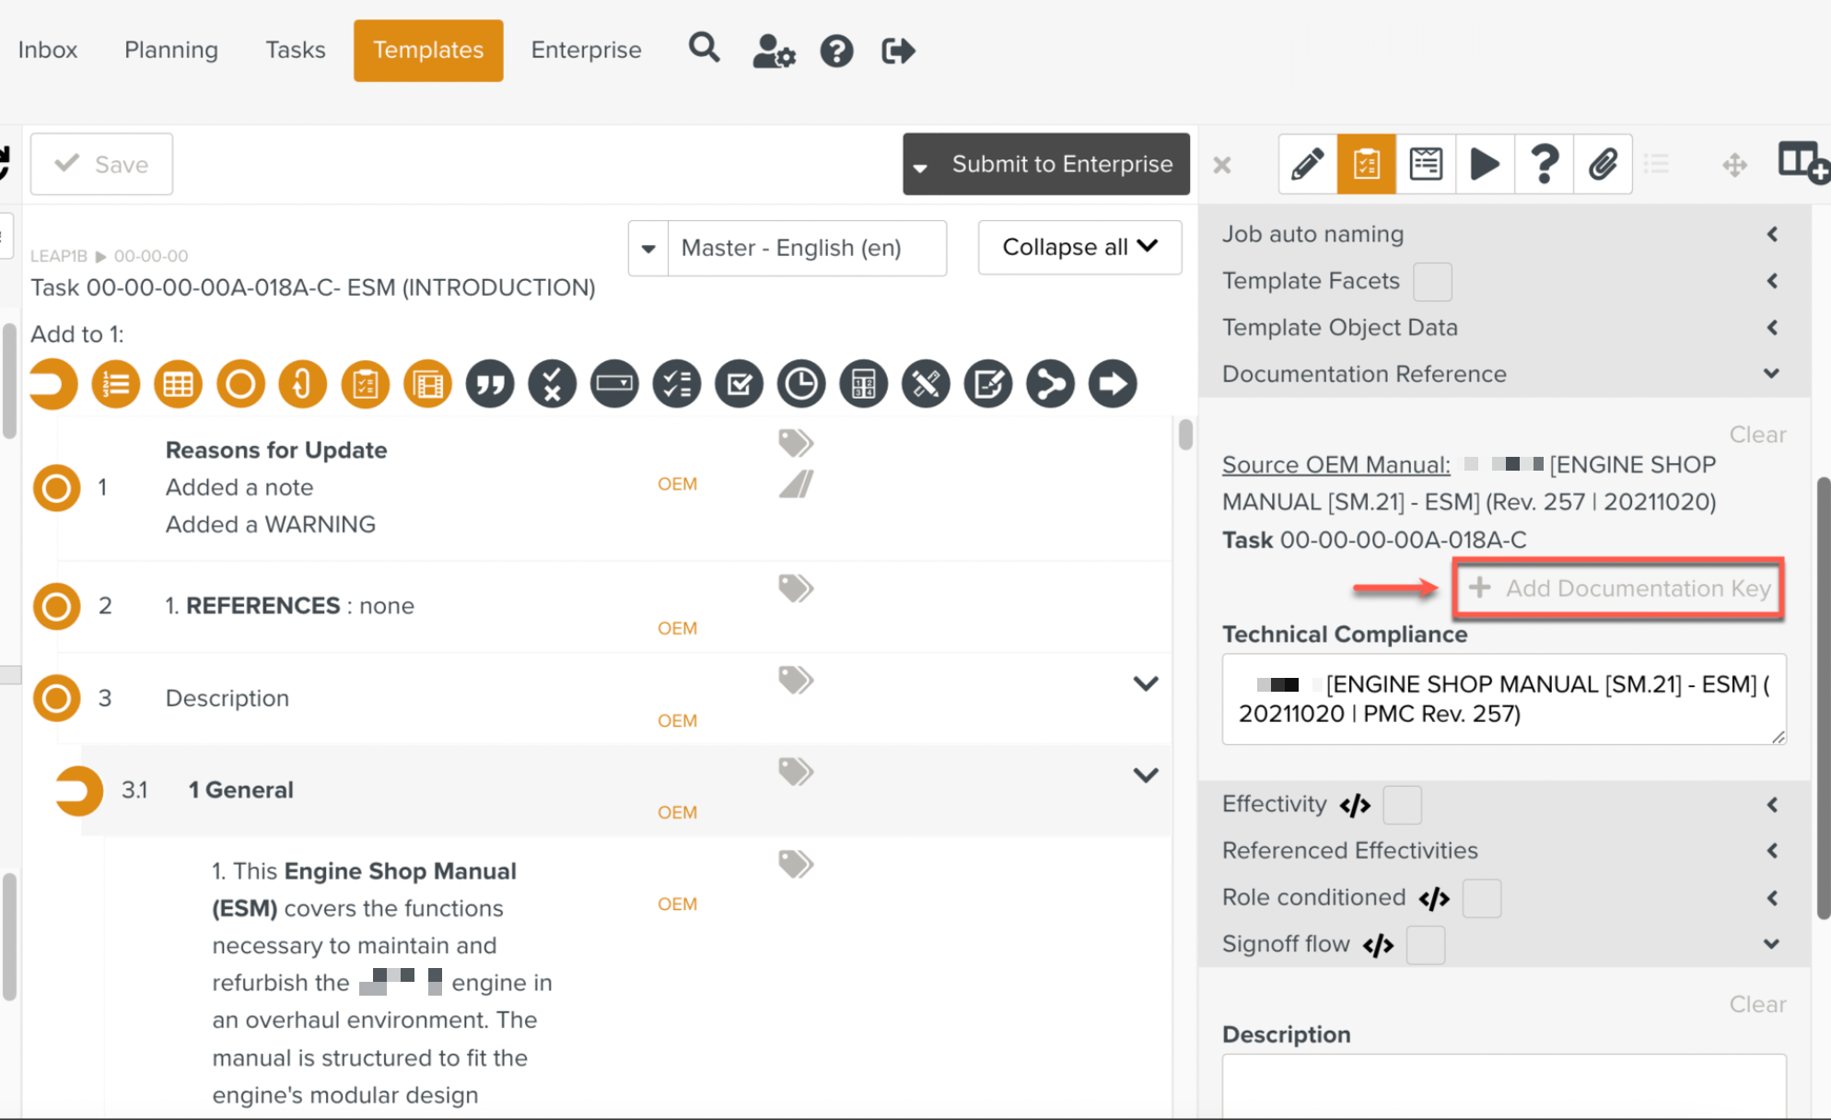Toggle the Template Facets checkbox
This screenshot has height=1120, width=1831.
click(x=1432, y=282)
